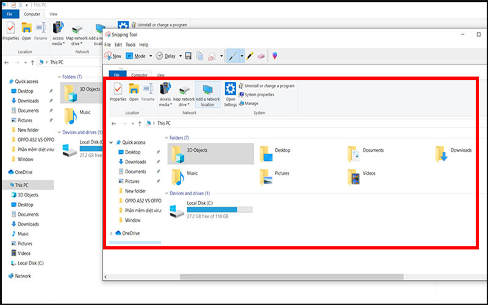
Task: Click This PC address bar in background Explorer
Action: [x=70, y=62]
